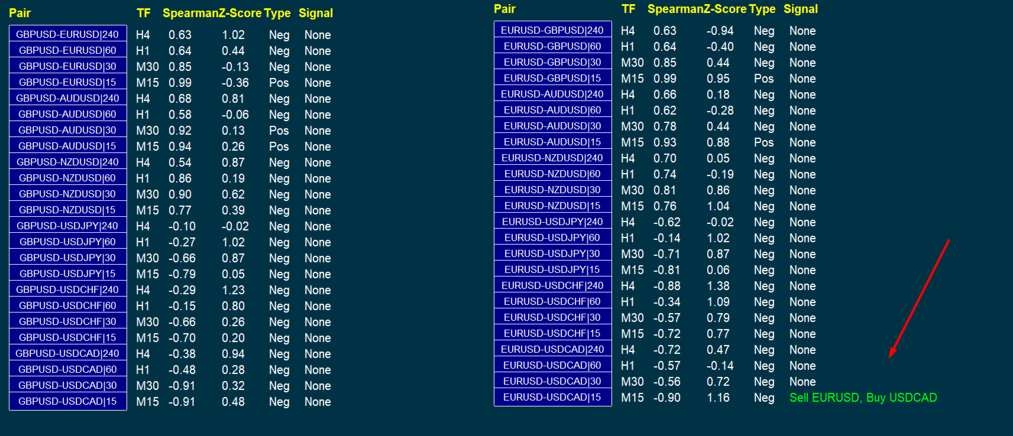The image size is (1013, 436).
Task: Pick the EURUSD-USDCHF|15 pair button
Action: click(552, 333)
